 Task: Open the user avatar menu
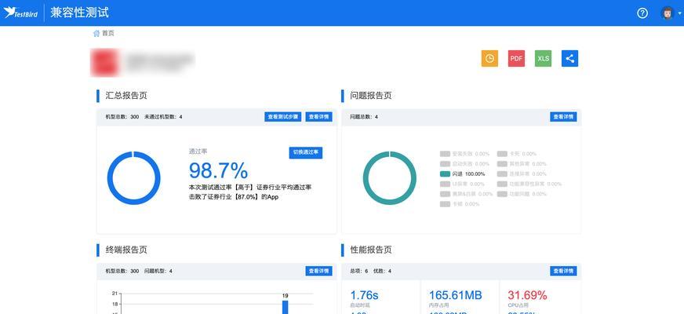pos(668,13)
